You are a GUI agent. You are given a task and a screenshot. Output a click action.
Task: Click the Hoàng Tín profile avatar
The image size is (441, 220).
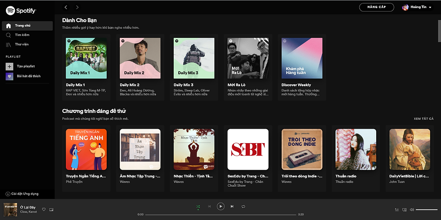coord(405,7)
